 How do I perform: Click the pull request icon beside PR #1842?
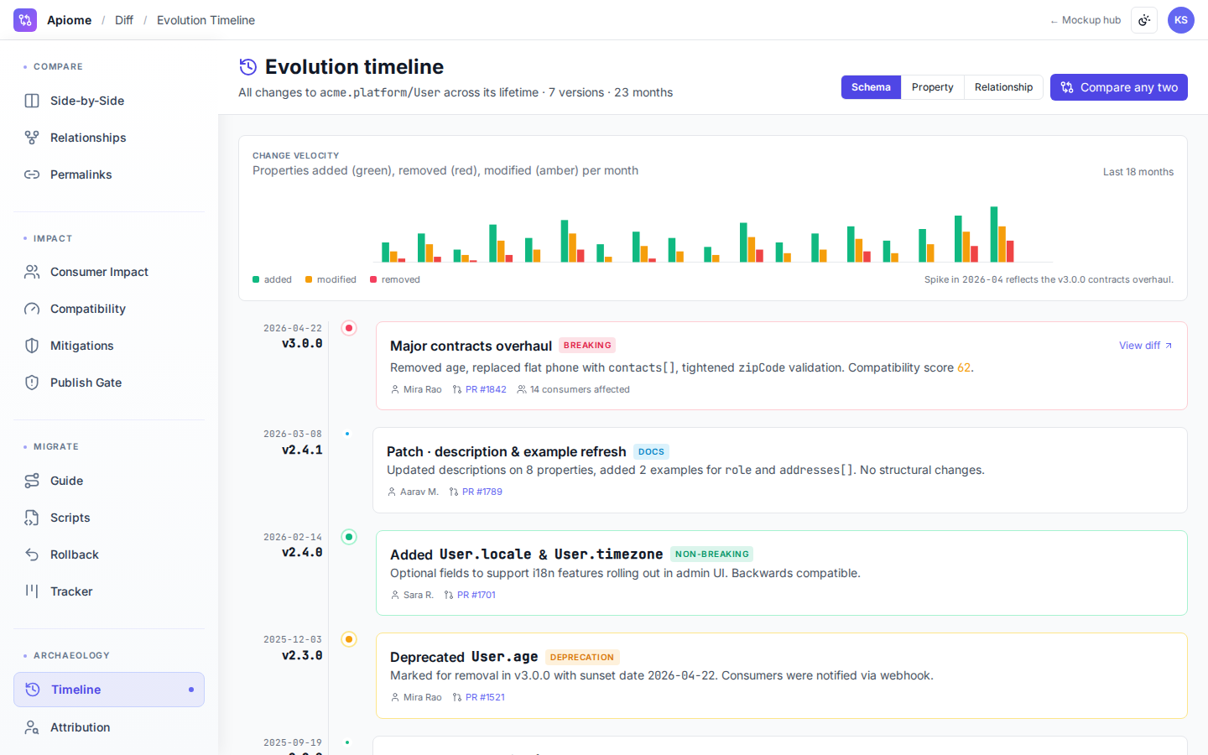(x=457, y=389)
